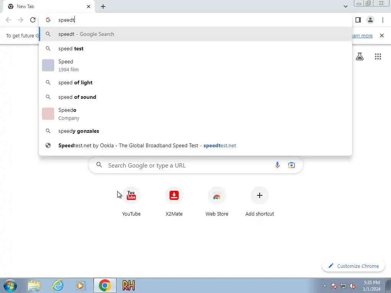
Task: Show hidden tray icons arrow
Action: point(325,286)
